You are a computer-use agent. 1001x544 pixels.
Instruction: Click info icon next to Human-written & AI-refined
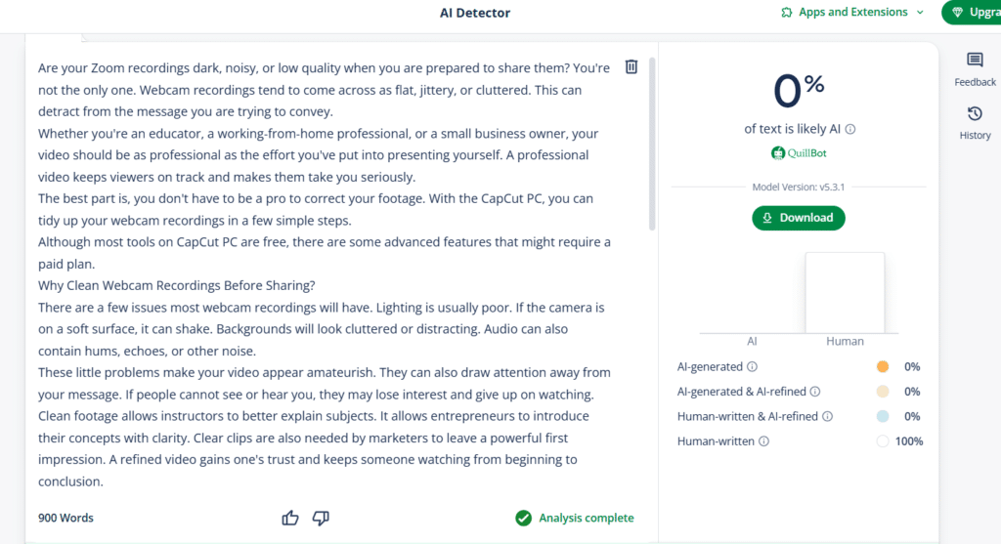(x=827, y=416)
